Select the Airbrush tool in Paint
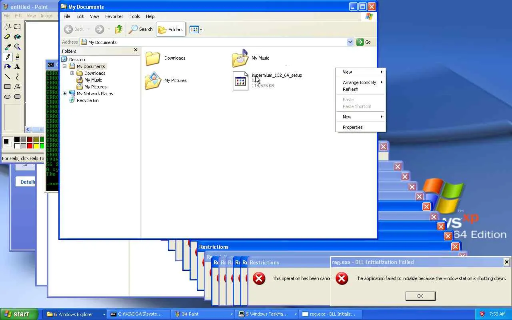 [8, 67]
